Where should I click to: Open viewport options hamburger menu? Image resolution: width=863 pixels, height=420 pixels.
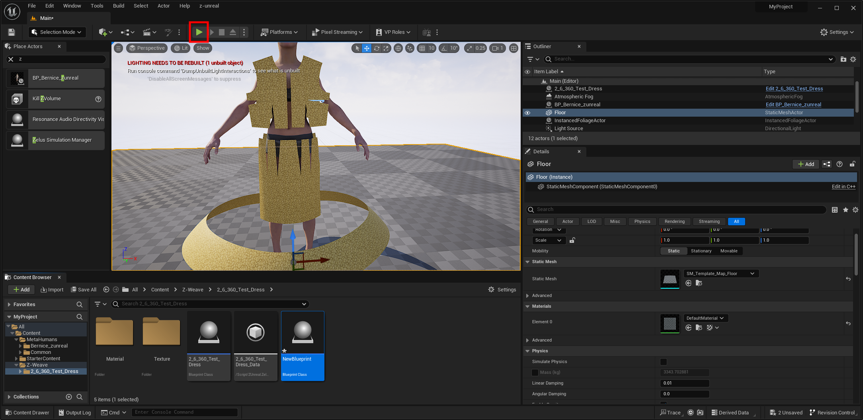click(x=118, y=48)
